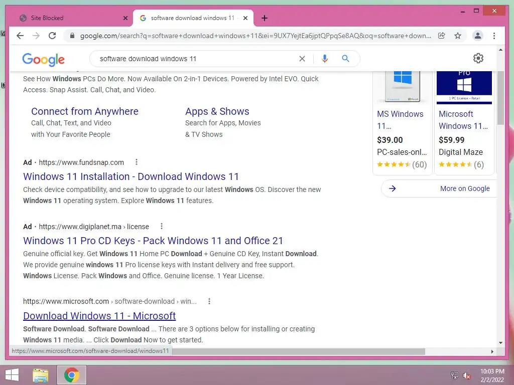
Task: Submit search with magnifier icon
Action: [x=345, y=59]
